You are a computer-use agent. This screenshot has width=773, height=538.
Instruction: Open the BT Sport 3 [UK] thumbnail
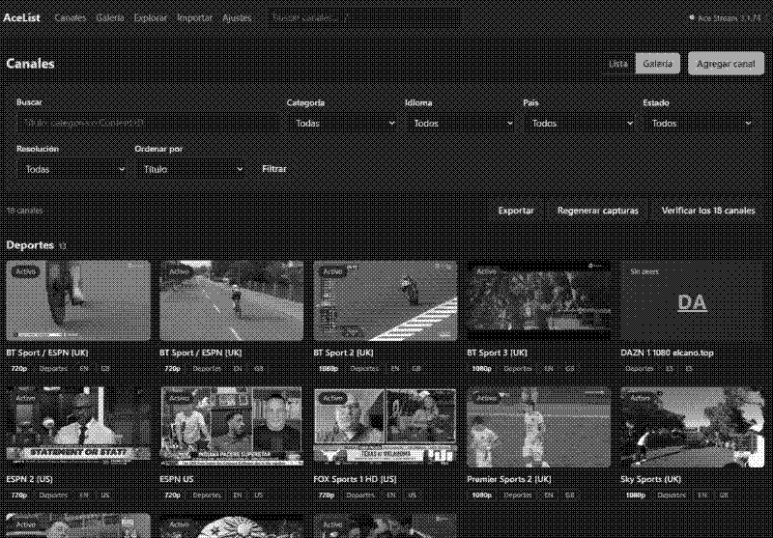tap(539, 300)
